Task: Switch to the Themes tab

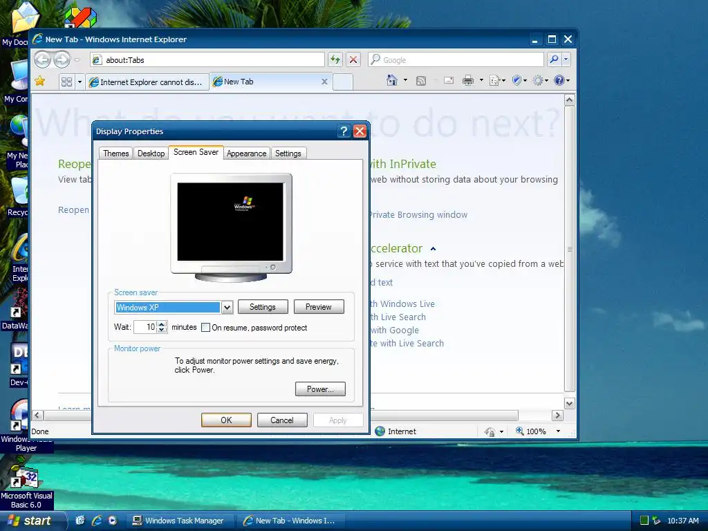Action: click(115, 153)
